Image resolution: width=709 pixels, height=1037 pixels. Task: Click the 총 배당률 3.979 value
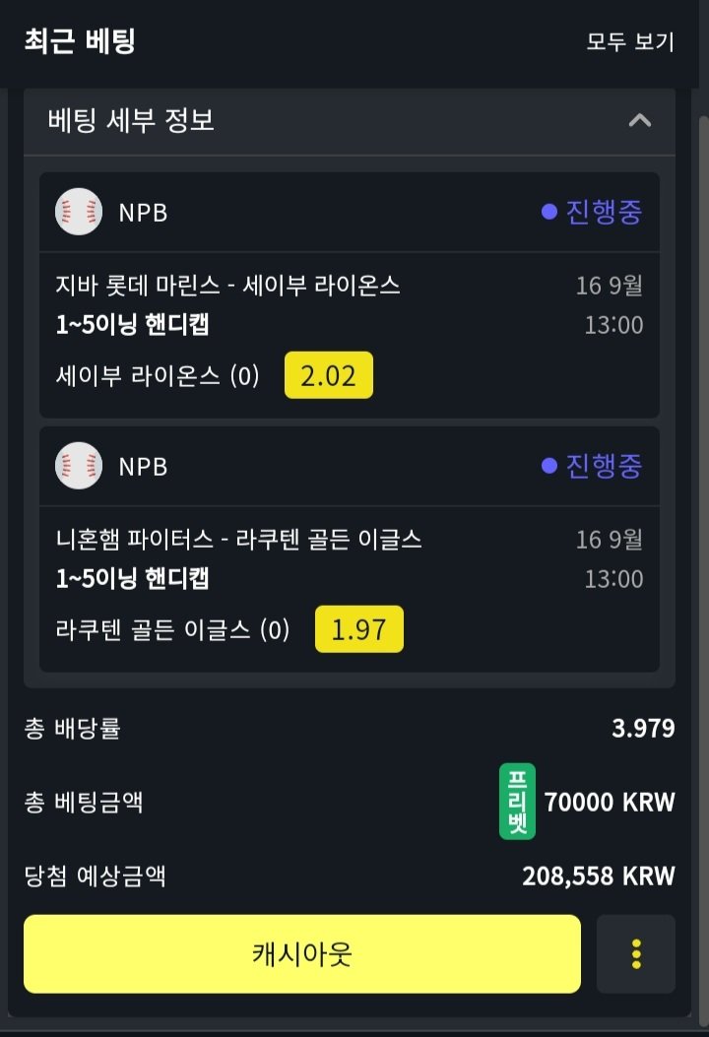click(x=643, y=729)
